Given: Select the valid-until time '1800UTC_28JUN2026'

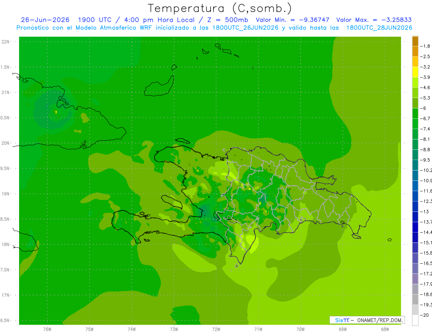Looking at the screenshot, I should pyautogui.click(x=379, y=28).
